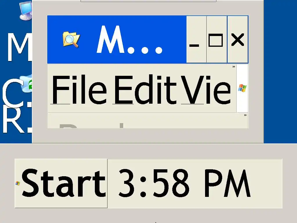Minimize the explorer window
Viewport: 297px width, 223px height.
click(x=196, y=39)
